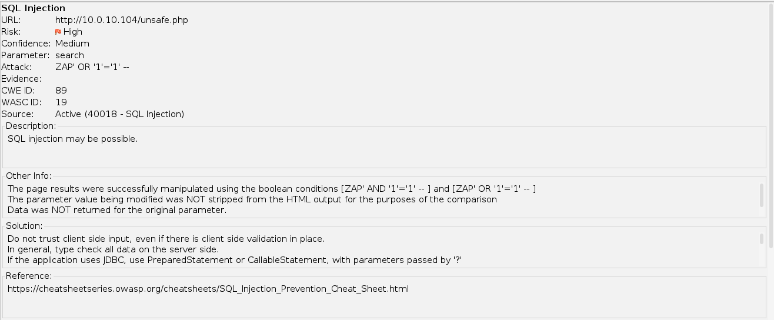The height and width of the screenshot is (320, 774).
Task: Click 'Data was NOT returned' line in Other Info
Action: tap(116, 210)
